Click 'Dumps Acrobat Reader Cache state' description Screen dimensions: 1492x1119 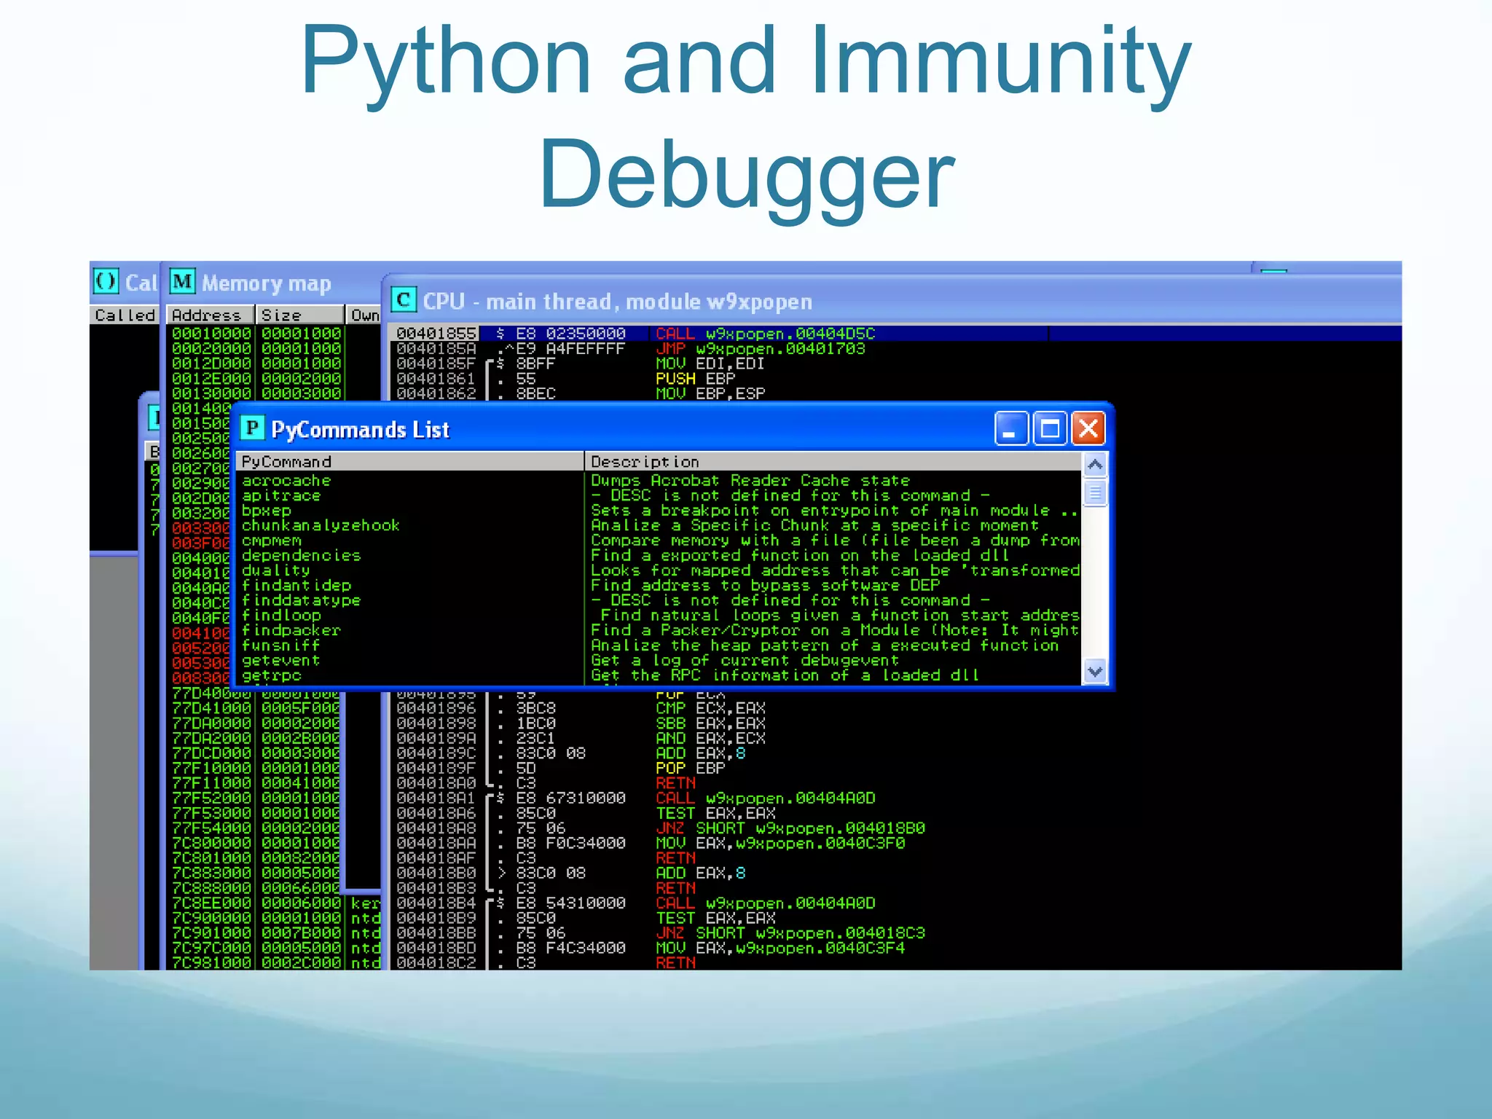tap(750, 481)
